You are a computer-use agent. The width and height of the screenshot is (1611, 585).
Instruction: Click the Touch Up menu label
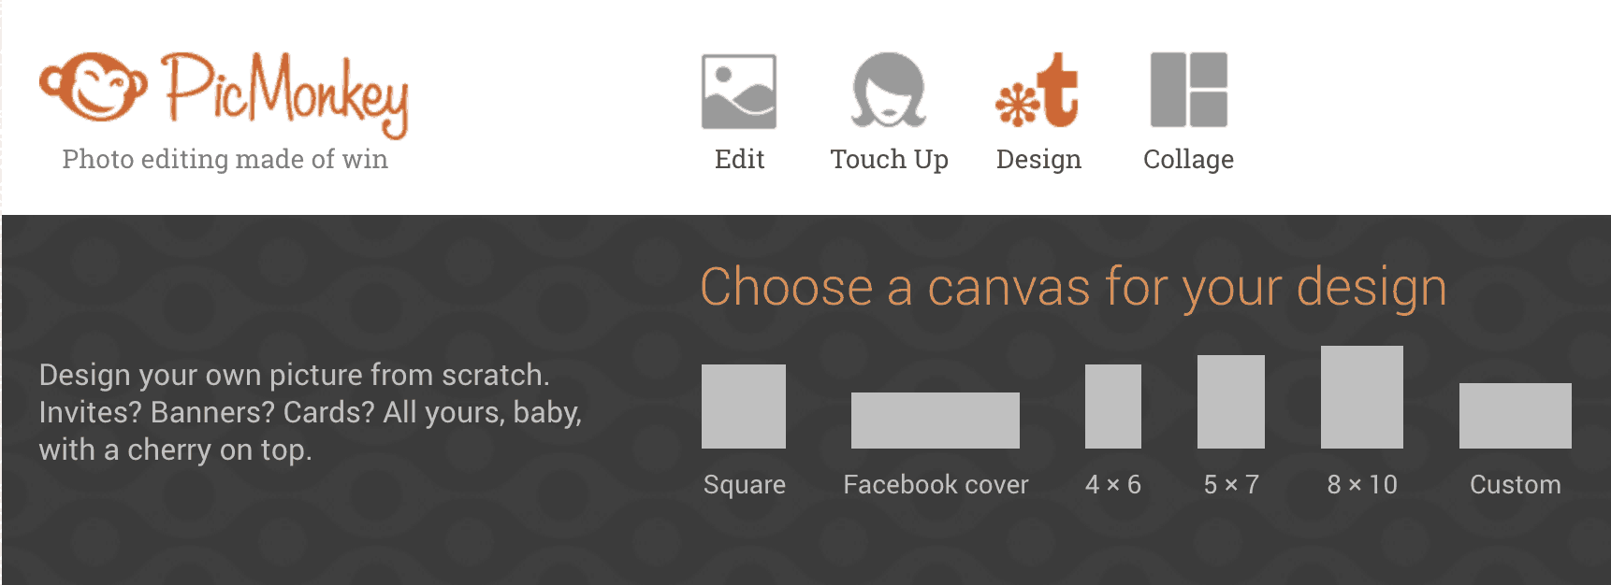[x=890, y=160]
